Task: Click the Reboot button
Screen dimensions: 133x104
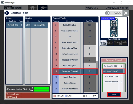Action: click(110, 43)
